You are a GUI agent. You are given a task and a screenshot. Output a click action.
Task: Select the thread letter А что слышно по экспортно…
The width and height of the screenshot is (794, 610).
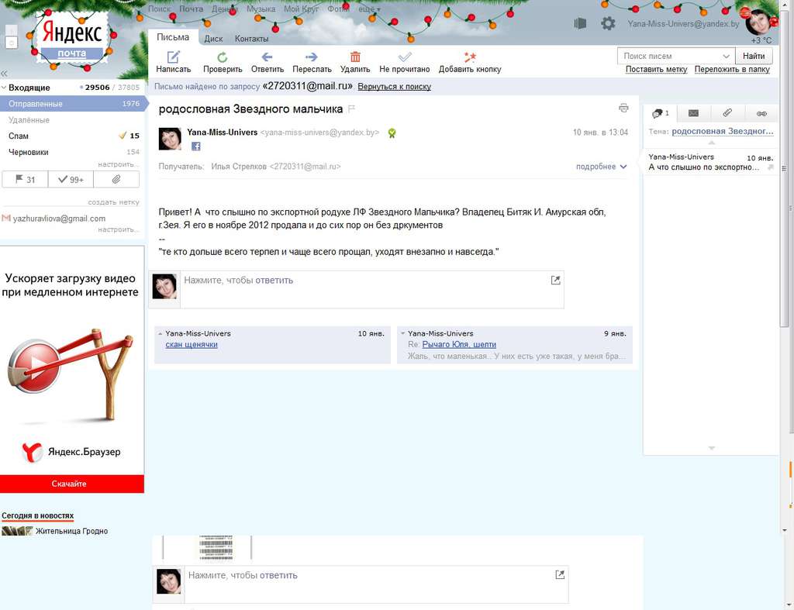710,162
